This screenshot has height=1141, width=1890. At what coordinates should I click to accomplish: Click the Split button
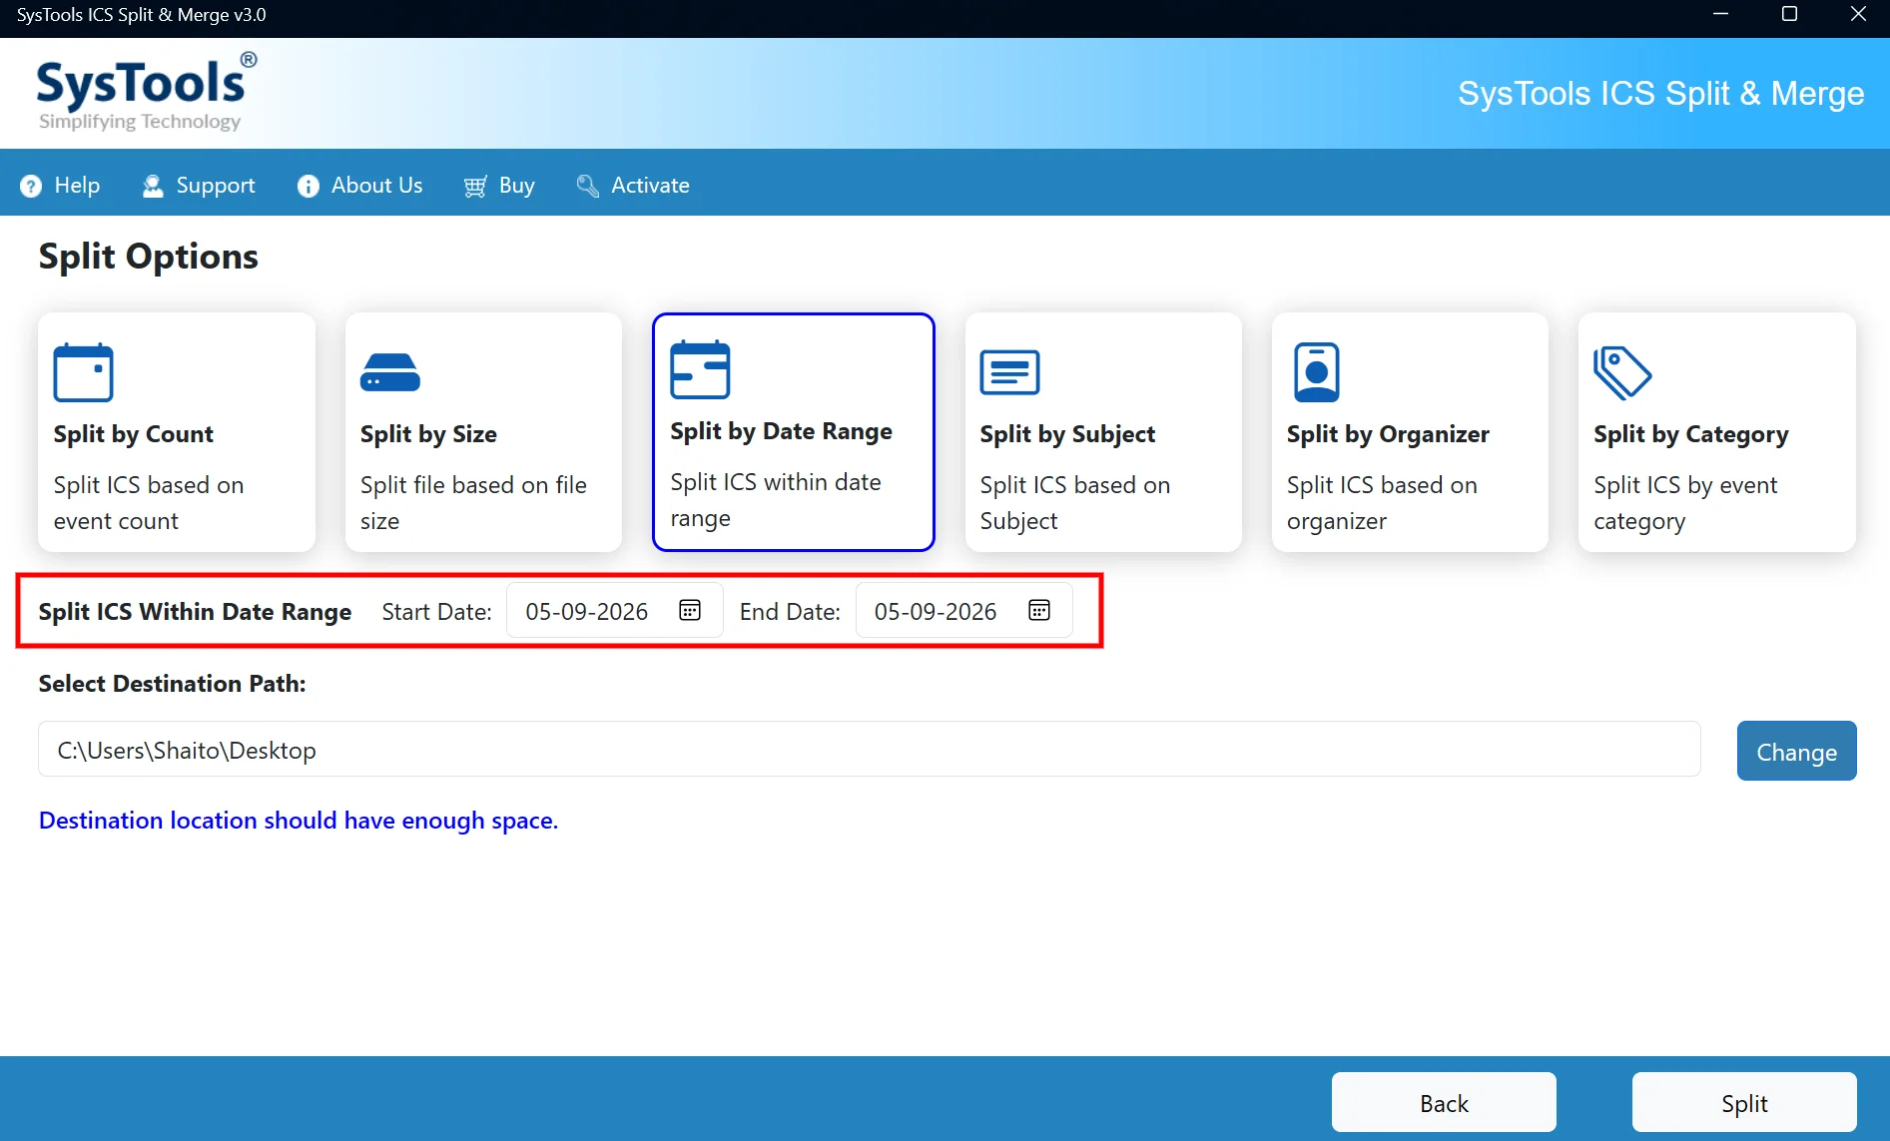click(x=1744, y=1102)
